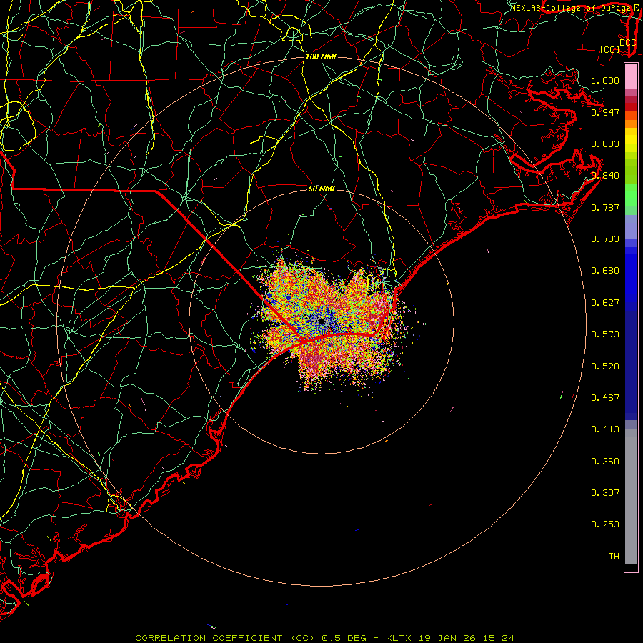
Task: Click the 0.467 scale value
Action: [605, 398]
